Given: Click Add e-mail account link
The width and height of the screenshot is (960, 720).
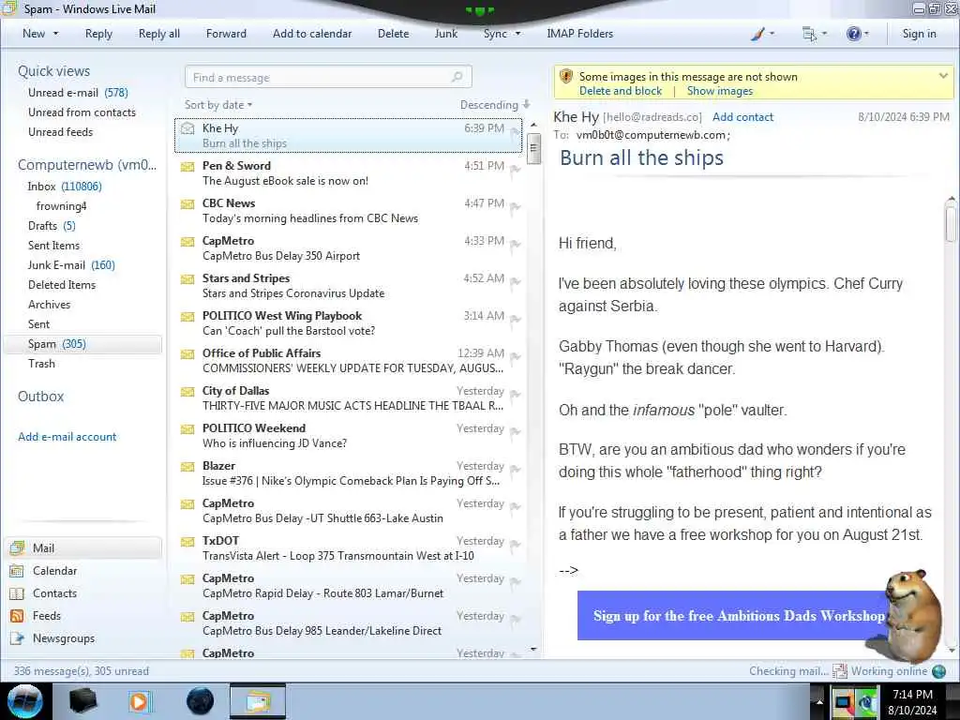Looking at the screenshot, I should tap(67, 437).
